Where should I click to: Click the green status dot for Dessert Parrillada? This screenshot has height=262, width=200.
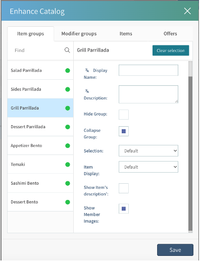coord(68,127)
